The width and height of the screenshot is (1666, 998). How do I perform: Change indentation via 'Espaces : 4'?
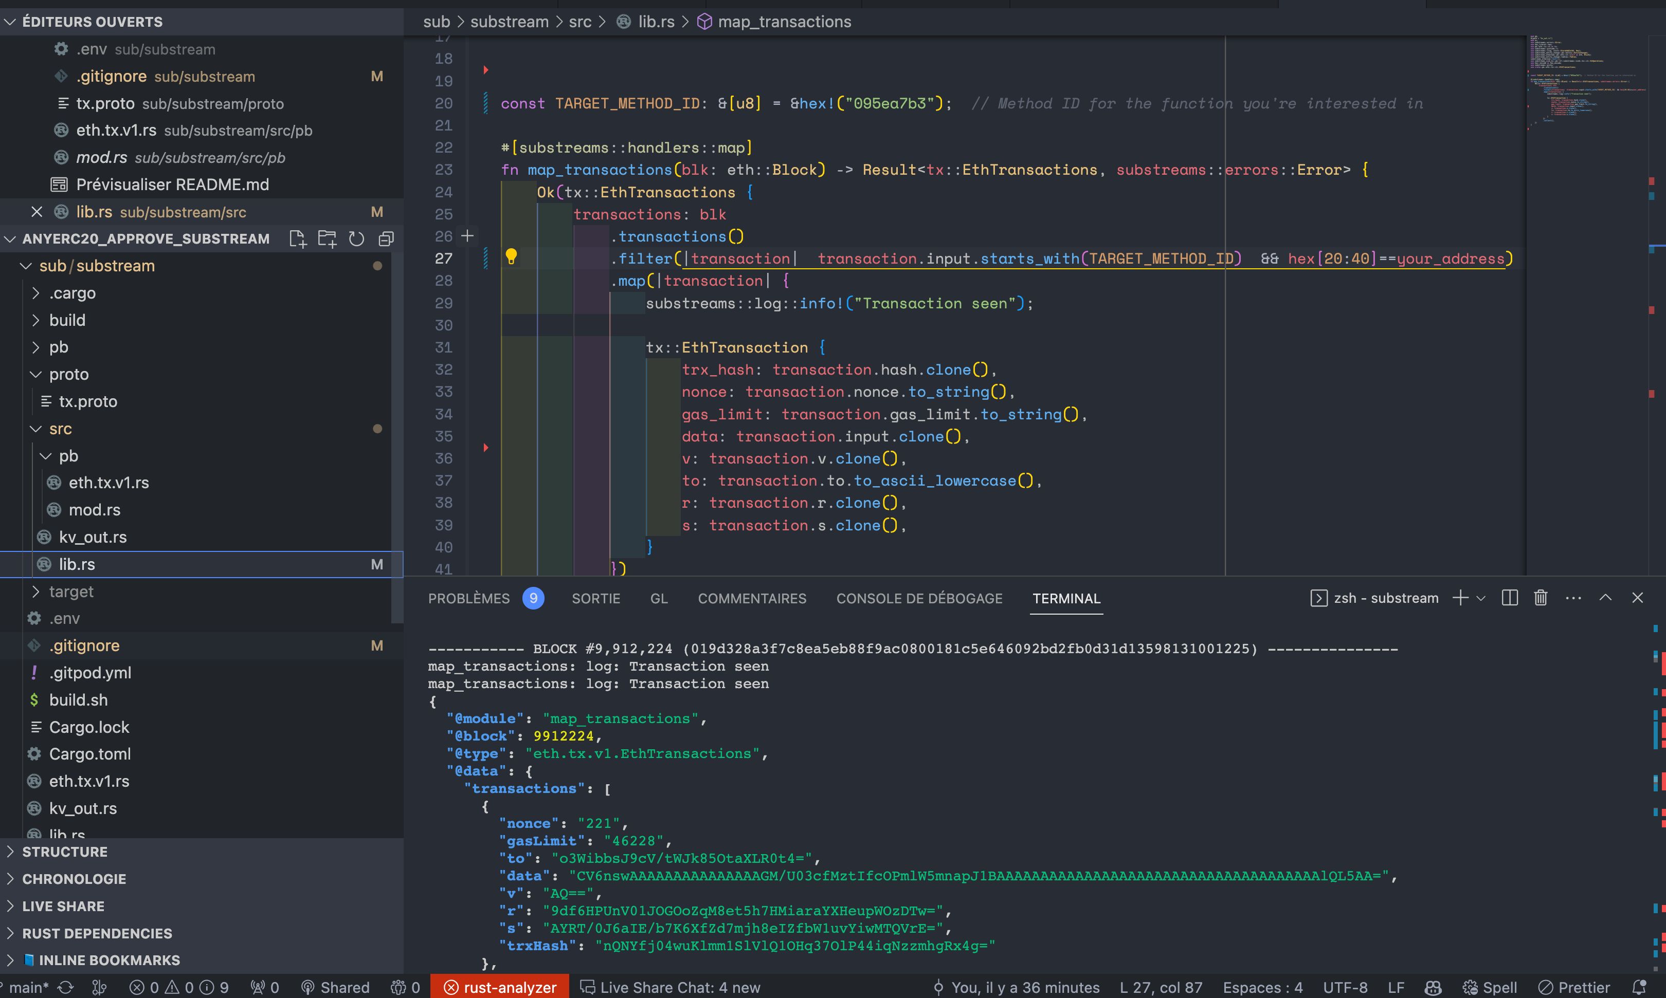(x=1263, y=987)
